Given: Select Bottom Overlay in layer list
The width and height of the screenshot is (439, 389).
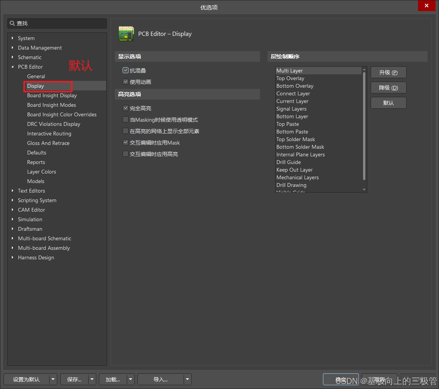Looking at the screenshot, I should [x=319, y=86].
